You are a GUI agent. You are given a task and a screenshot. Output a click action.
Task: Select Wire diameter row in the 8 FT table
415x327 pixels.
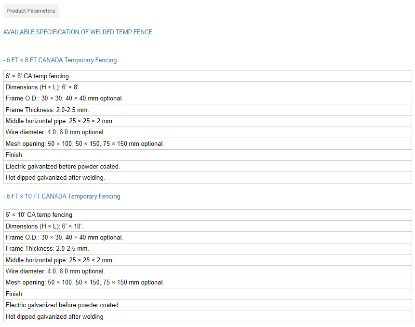tap(55, 132)
